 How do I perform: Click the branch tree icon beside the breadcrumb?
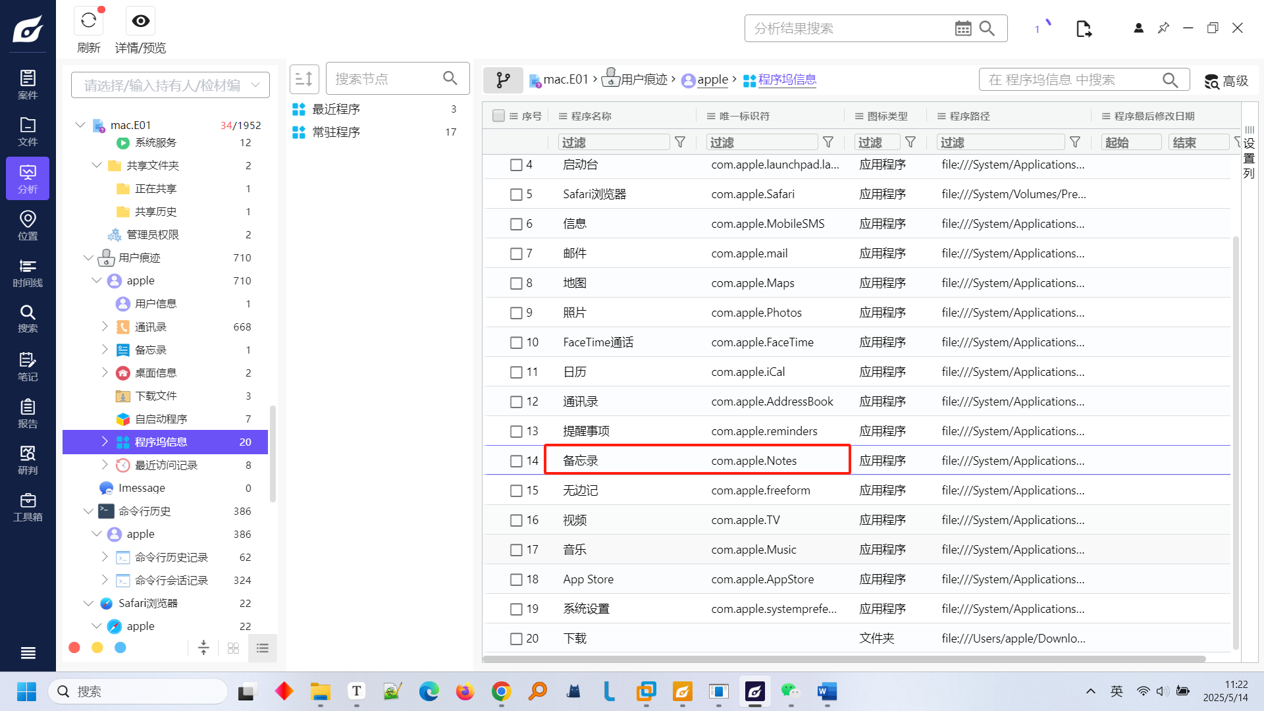pos(503,80)
